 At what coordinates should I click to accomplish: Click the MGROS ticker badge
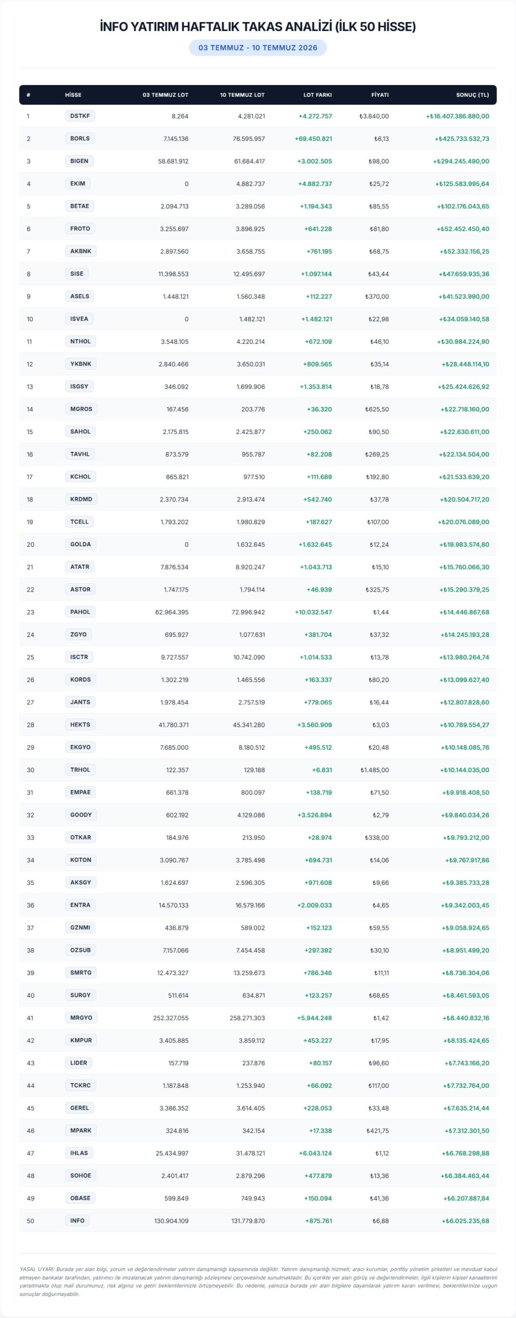click(81, 409)
